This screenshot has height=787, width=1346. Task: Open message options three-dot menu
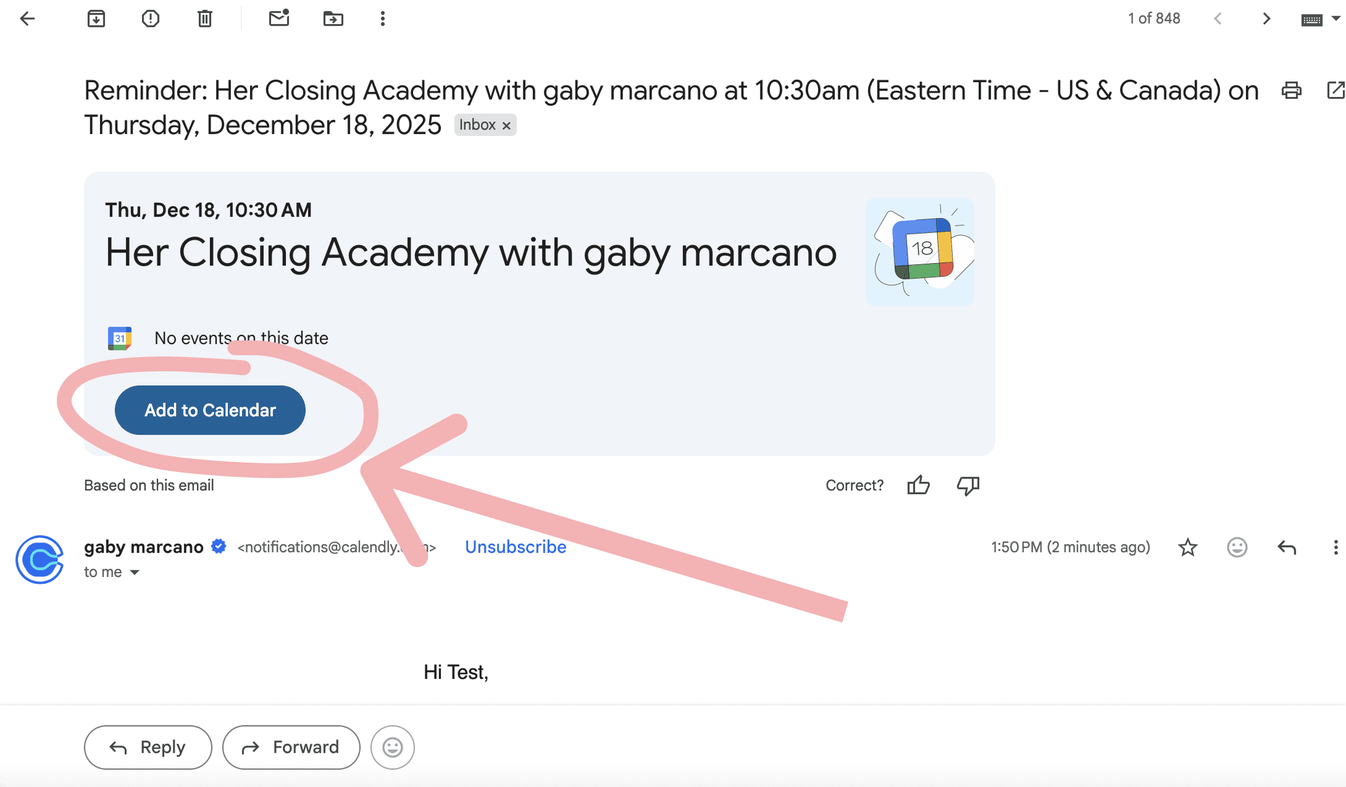[x=1336, y=547]
